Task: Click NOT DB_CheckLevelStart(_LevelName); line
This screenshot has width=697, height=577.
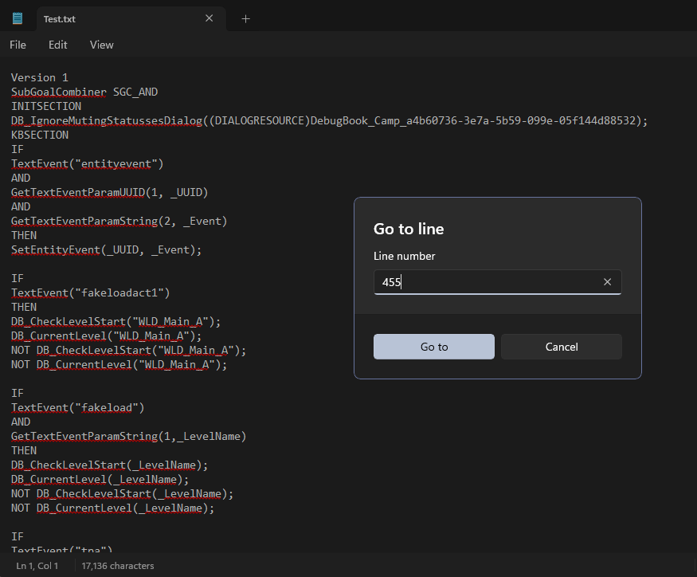Action: tap(122, 494)
